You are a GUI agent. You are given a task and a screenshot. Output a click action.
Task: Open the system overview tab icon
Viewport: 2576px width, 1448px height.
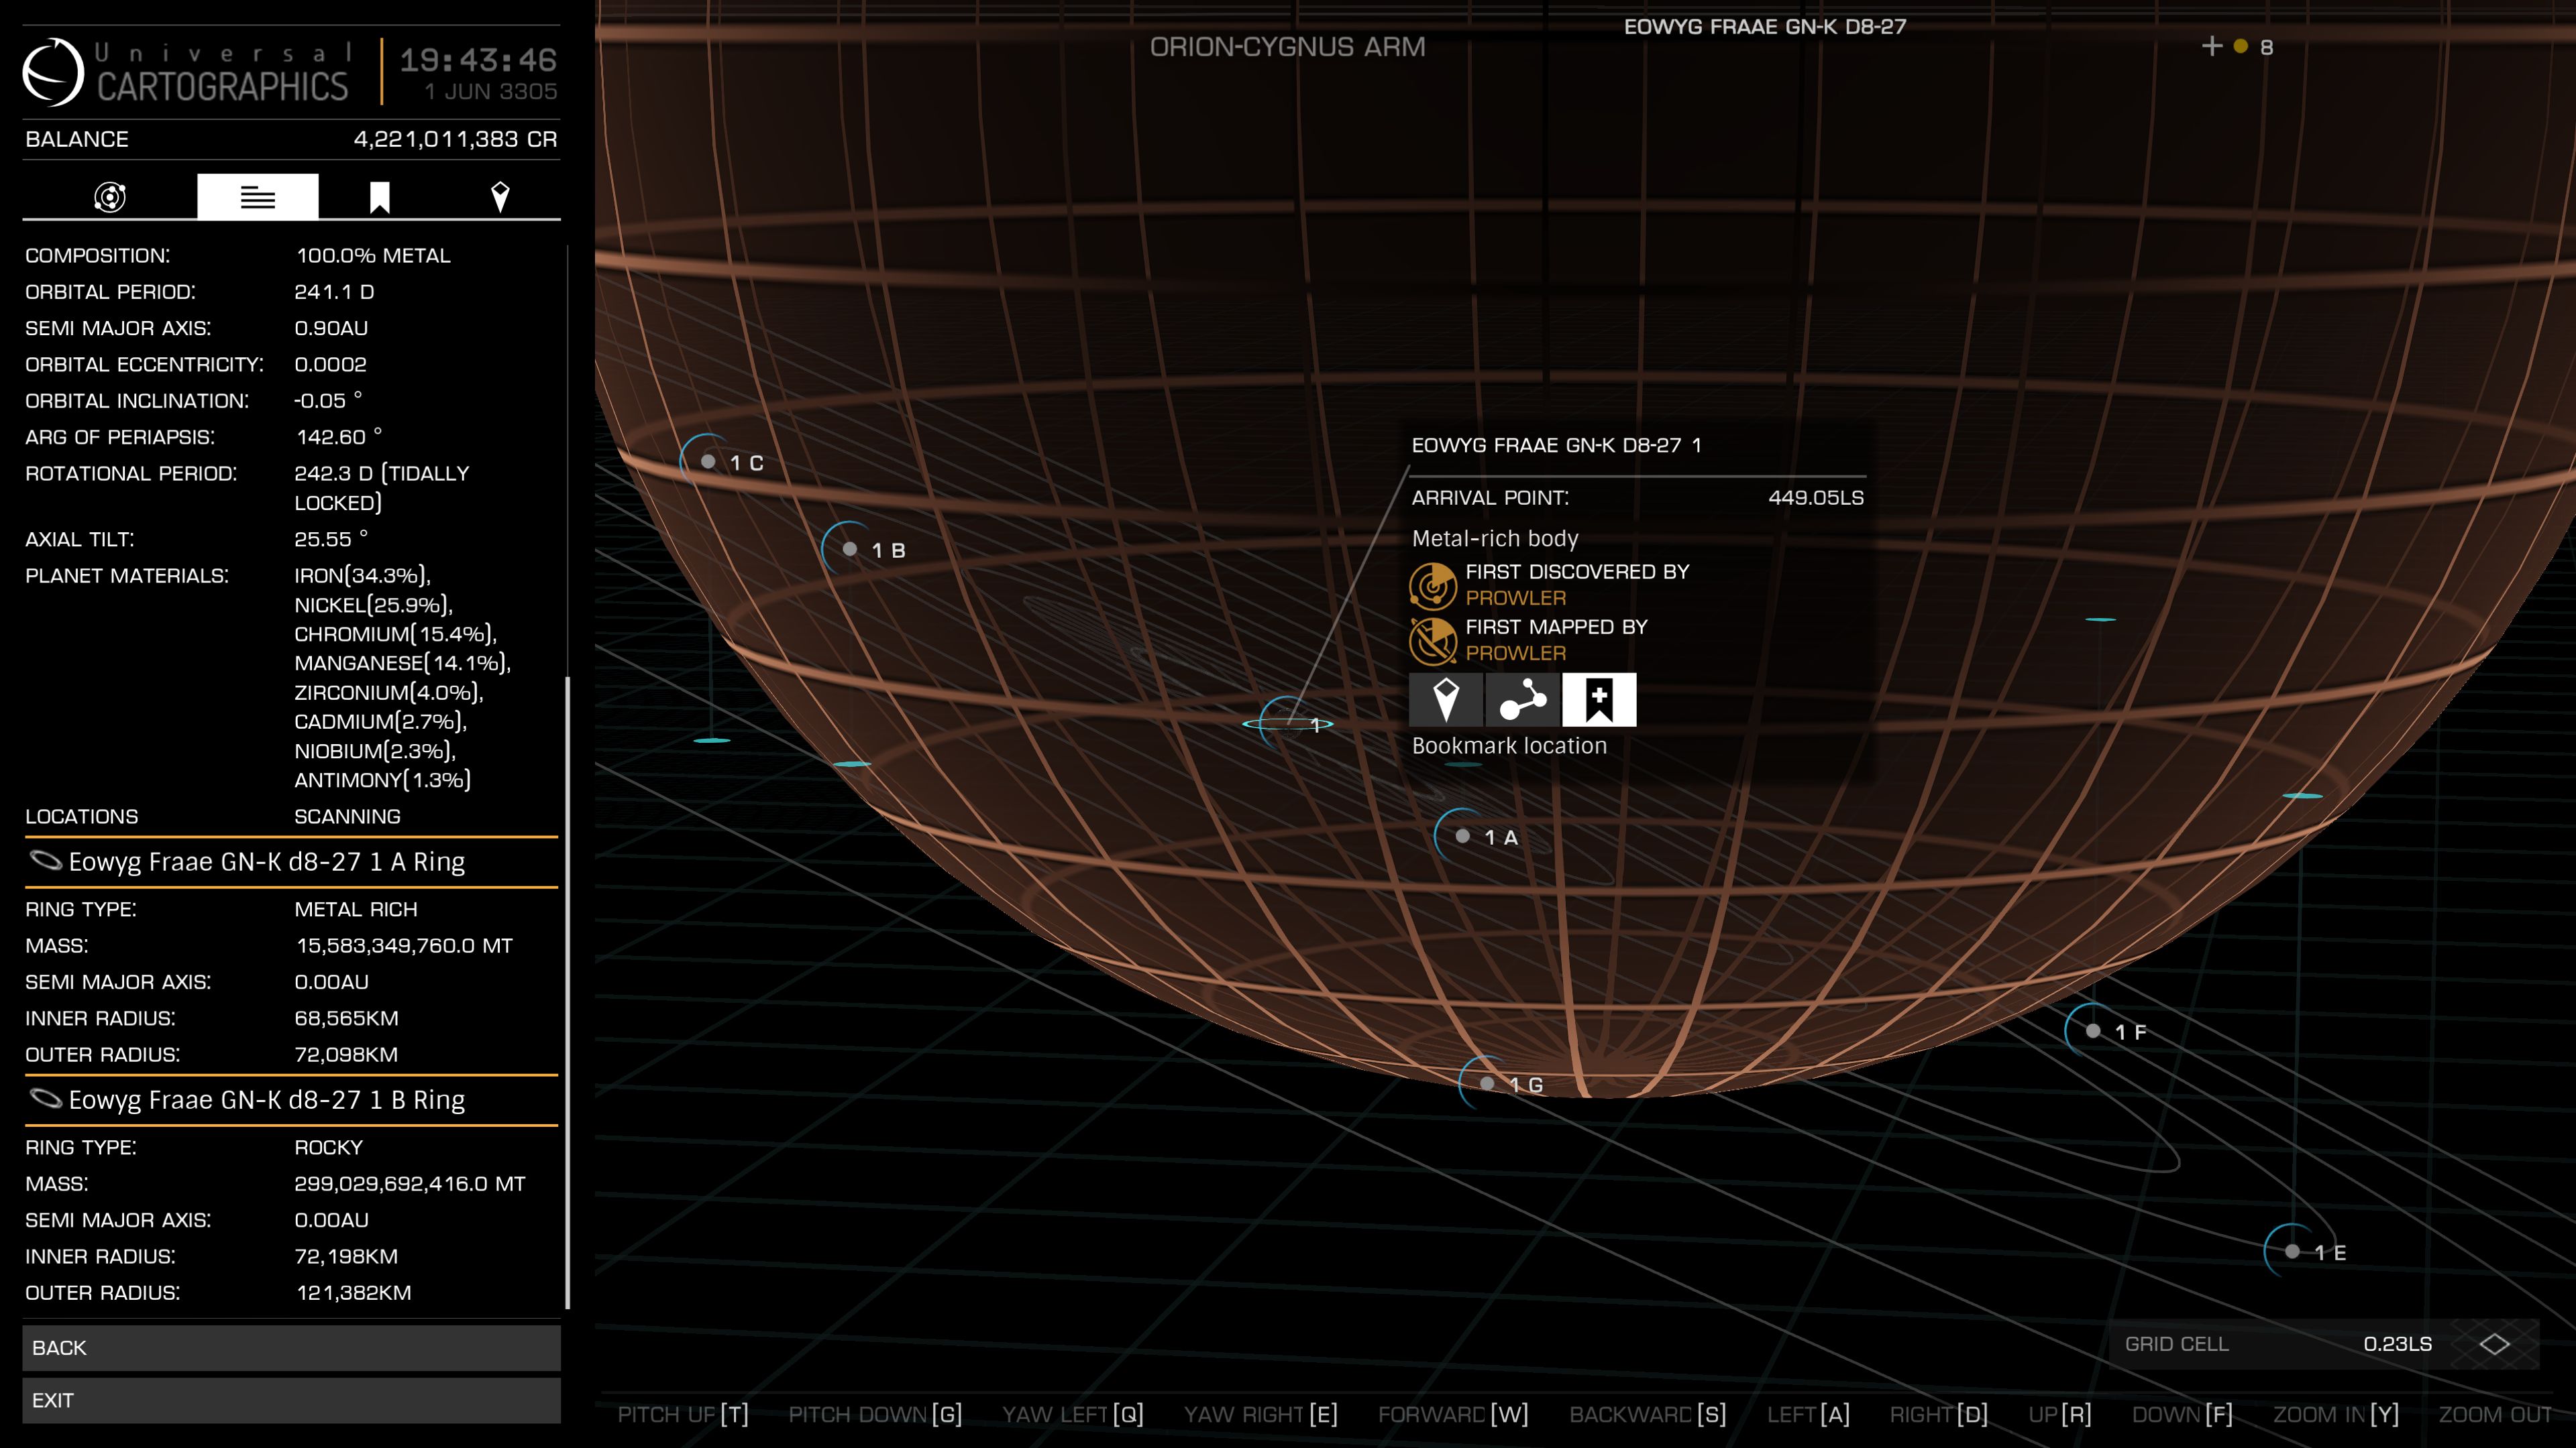(x=110, y=197)
